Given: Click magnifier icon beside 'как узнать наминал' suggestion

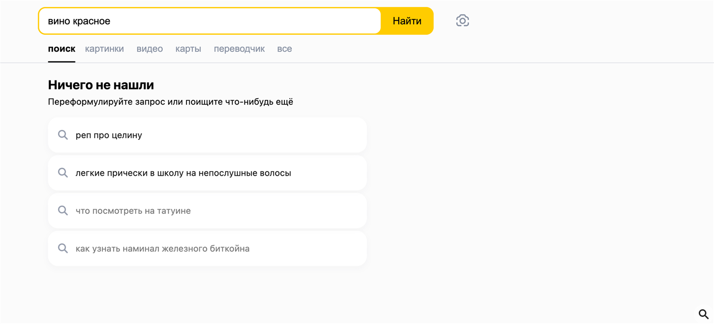Looking at the screenshot, I should pos(63,249).
